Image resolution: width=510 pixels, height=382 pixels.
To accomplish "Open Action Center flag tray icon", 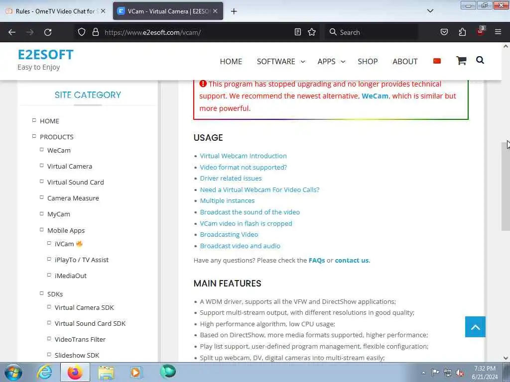I will tap(435, 373).
